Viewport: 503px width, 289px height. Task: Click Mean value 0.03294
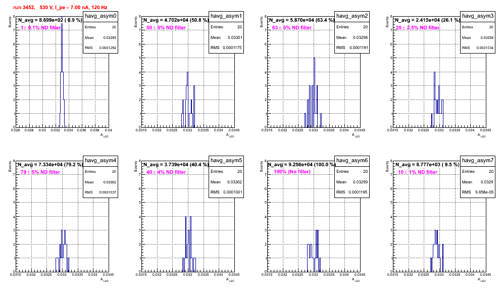coord(487,37)
